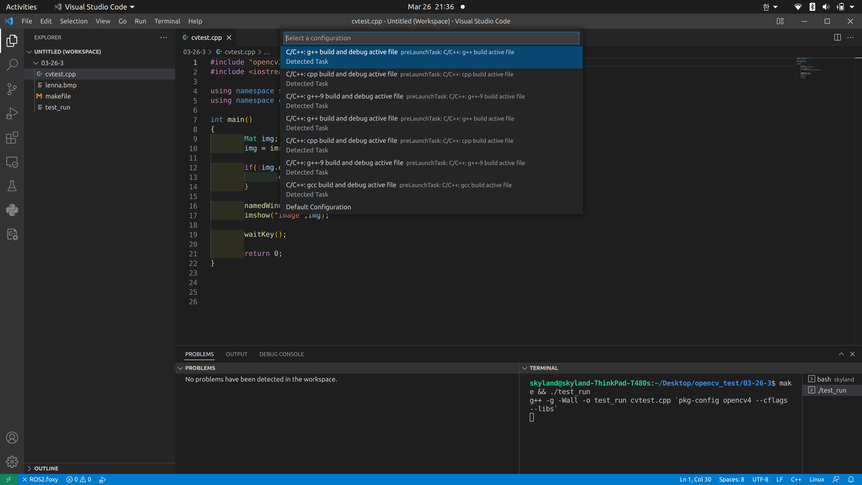
Task: Click the Linux configuration status item
Action: point(817,479)
